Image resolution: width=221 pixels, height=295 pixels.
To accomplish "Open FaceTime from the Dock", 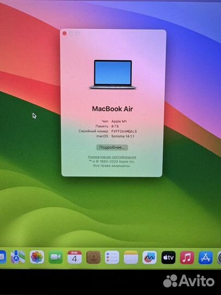I will pyautogui.click(x=56, y=257).
